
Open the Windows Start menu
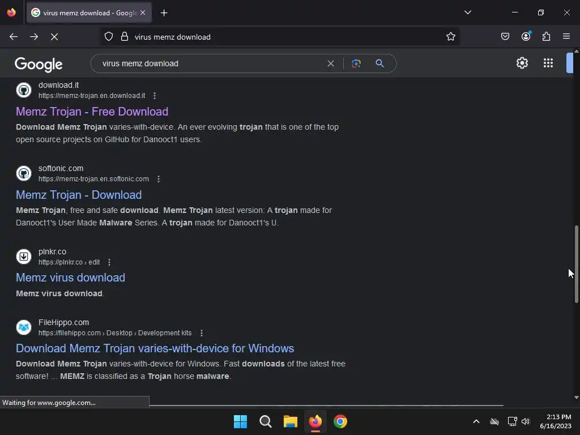[x=240, y=421]
